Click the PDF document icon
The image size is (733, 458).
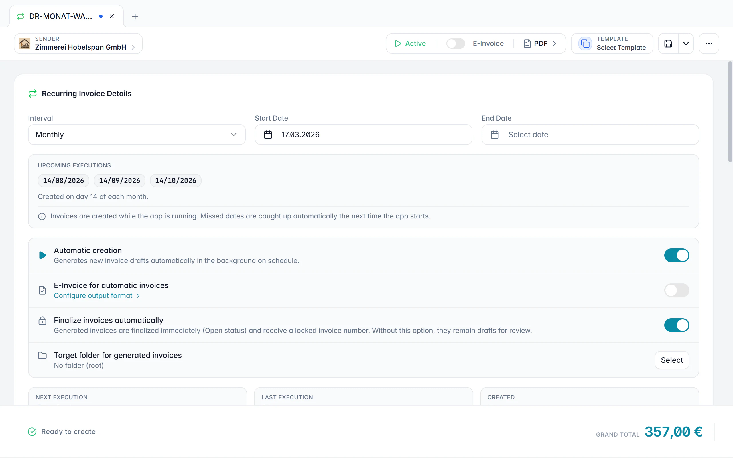click(x=527, y=44)
